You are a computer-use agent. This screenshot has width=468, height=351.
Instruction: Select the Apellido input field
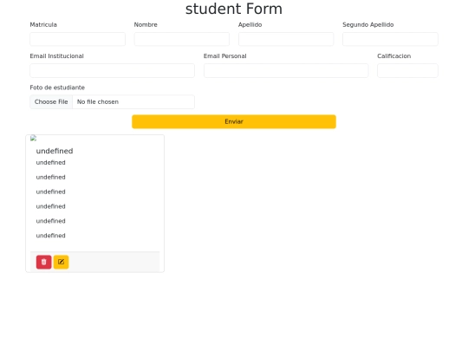click(x=286, y=39)
